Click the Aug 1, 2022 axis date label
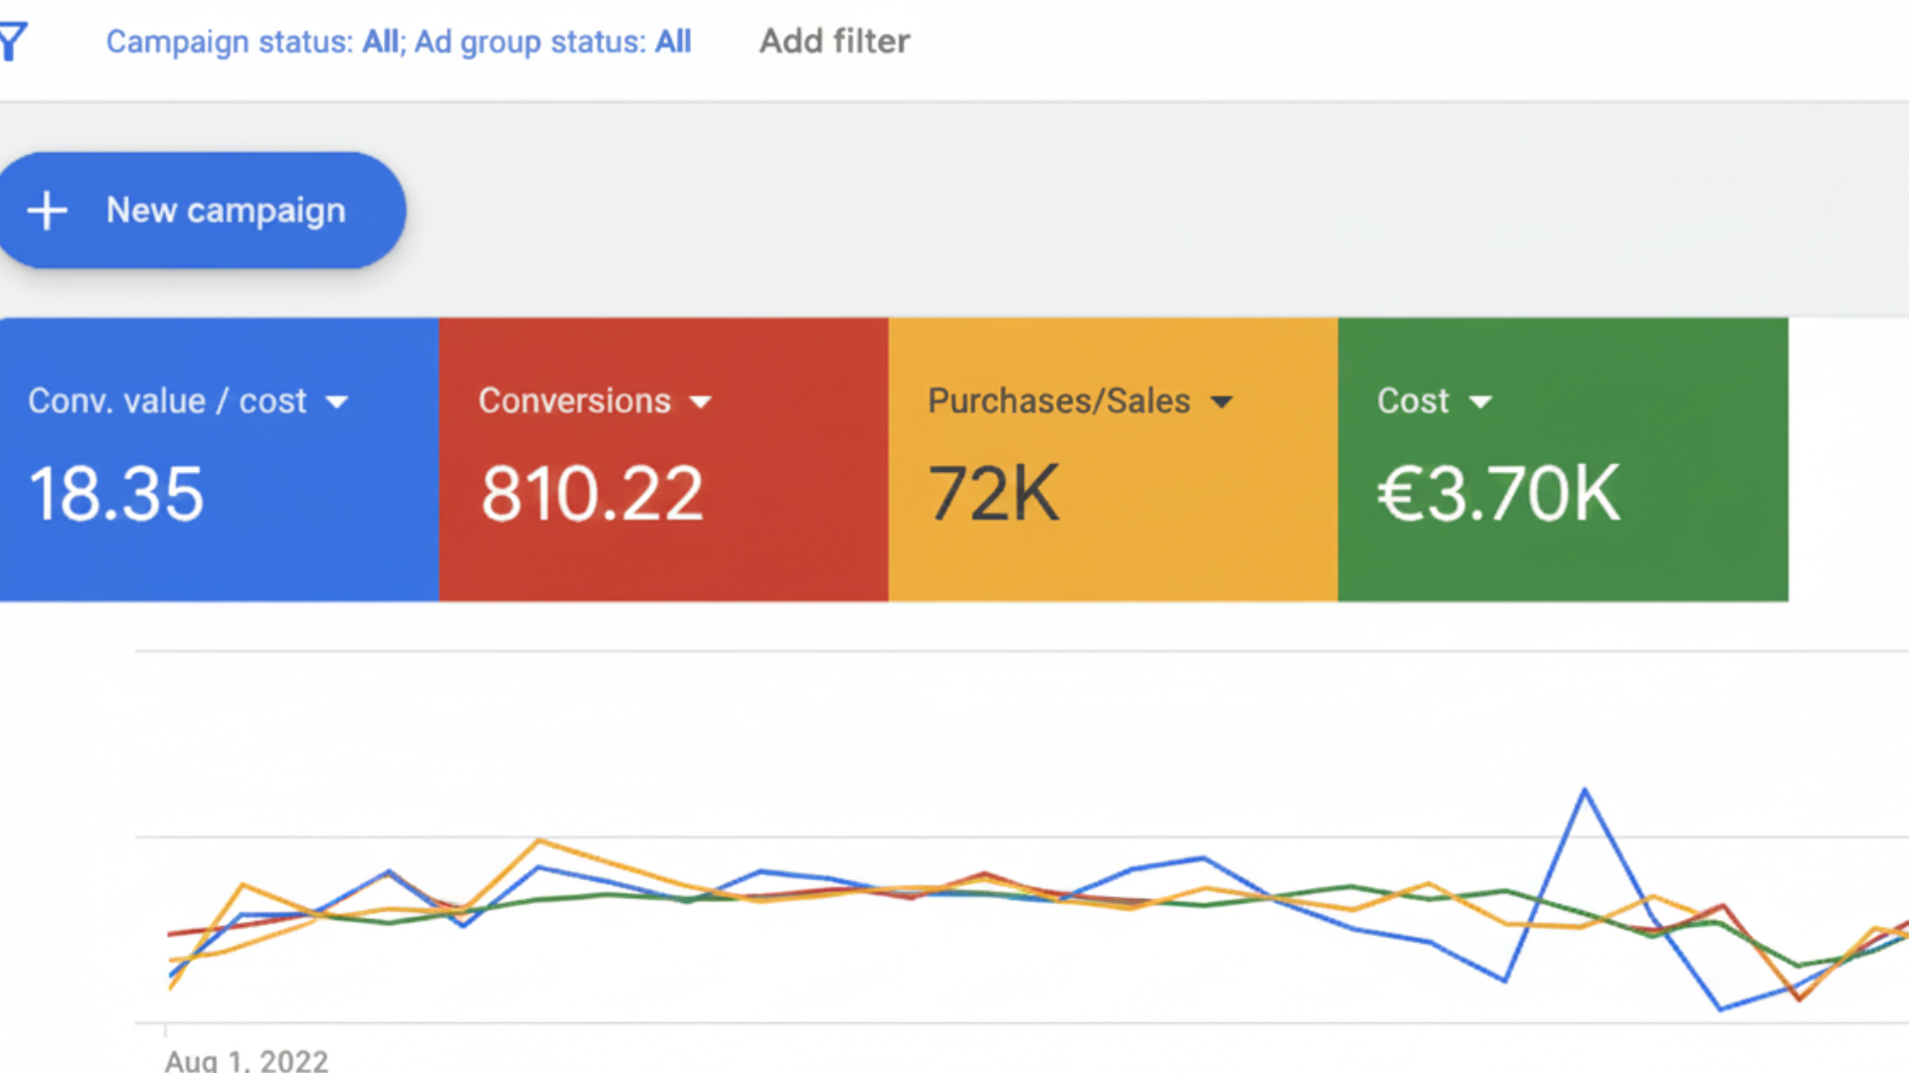The width and height of the screenshot is (1909, 1073). (247, 1060)
